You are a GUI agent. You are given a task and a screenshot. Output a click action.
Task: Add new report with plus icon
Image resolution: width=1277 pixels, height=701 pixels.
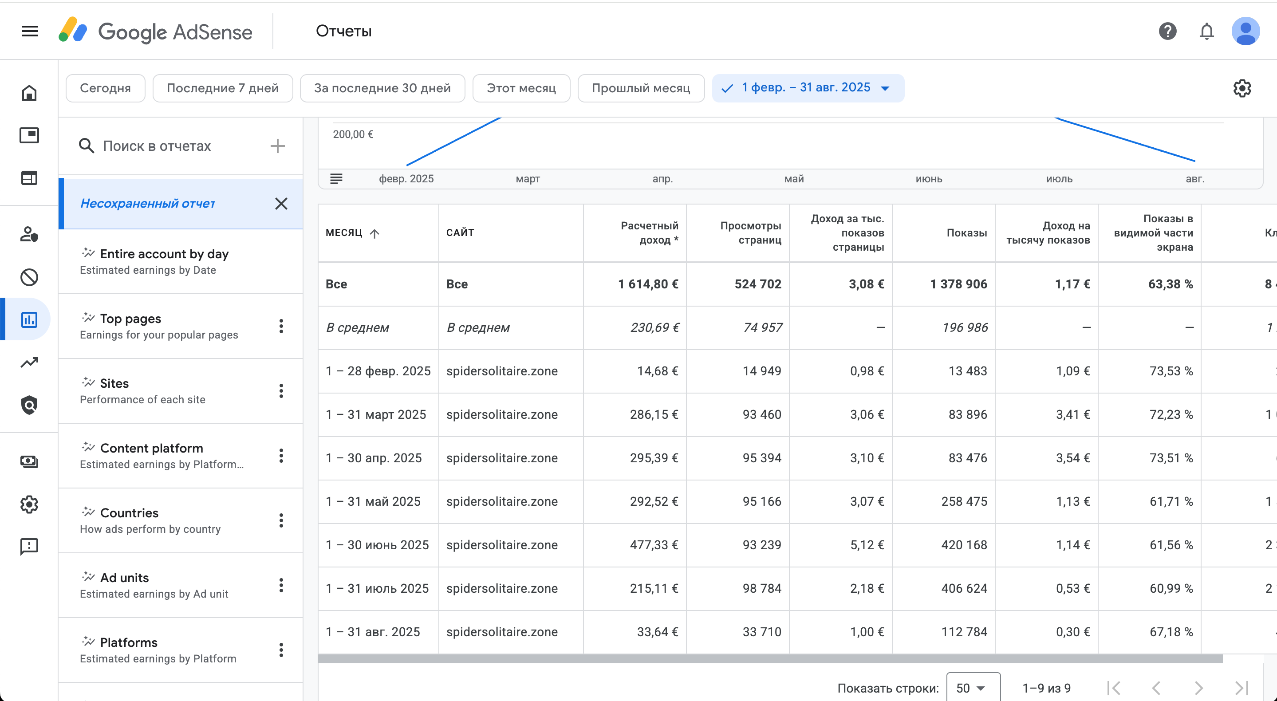pos(278,146)
